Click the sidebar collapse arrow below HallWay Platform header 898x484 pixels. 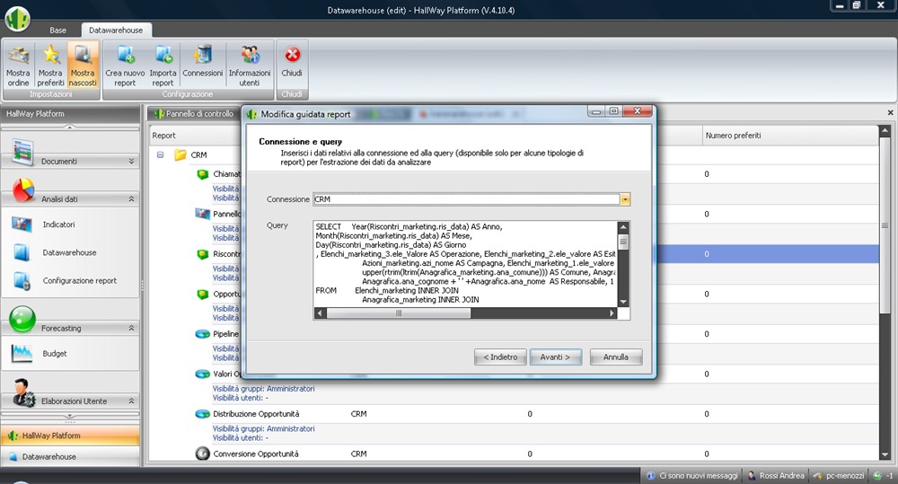click(x=70, y=127)
